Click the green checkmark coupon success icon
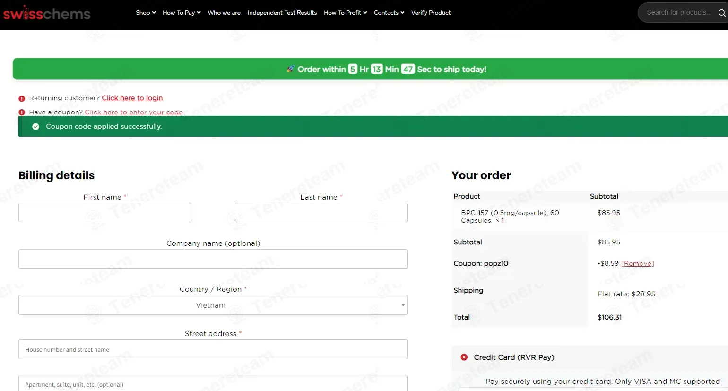 [x=35, y=127]
